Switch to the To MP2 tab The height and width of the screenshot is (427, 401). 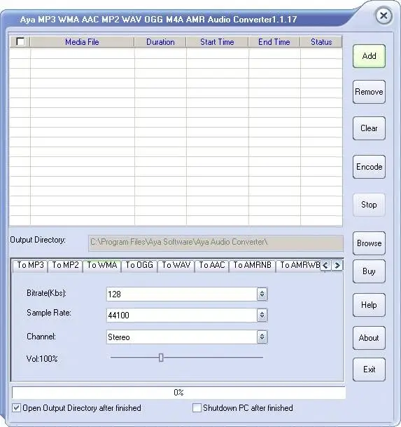(x=65, y=265)
